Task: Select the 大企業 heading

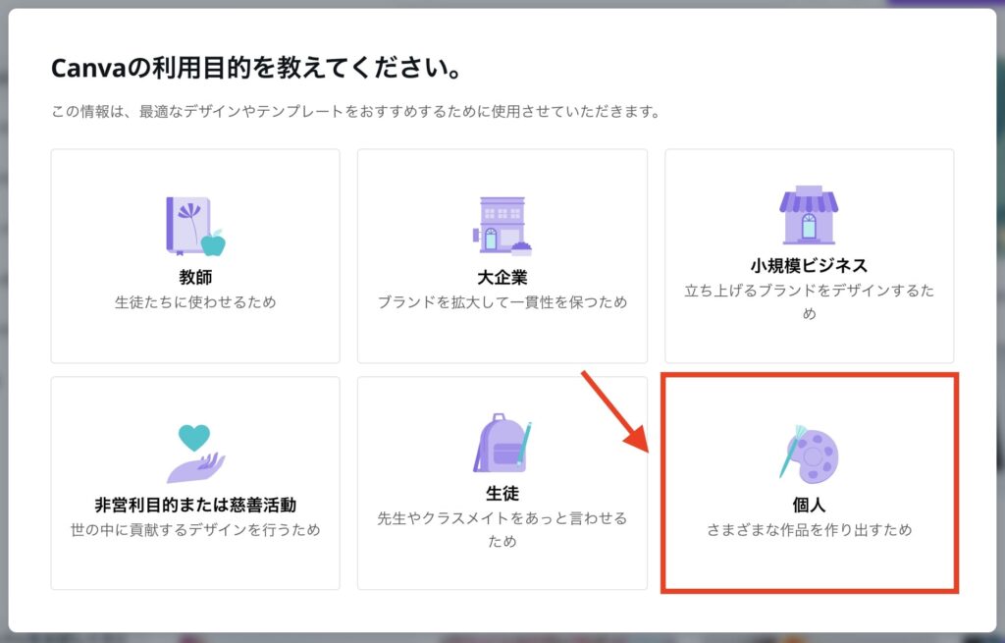Action: click(502, 278)
